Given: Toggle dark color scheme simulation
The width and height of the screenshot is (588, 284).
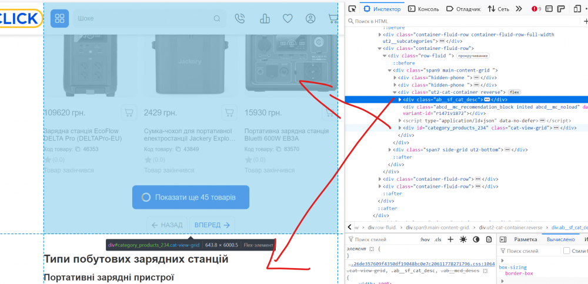Looking at the screenshot, I should coord(476,239).
